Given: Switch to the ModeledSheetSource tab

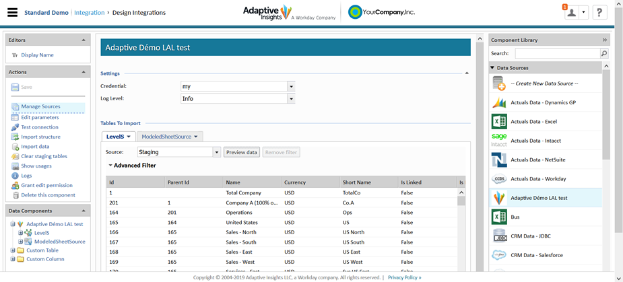Looking at the screenshot, I should 166,137.
